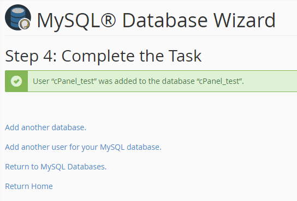Viewport: 297px width, 201px height.
Task: Click the MySQL® Database Wizard page title
Action: (156, 20)
